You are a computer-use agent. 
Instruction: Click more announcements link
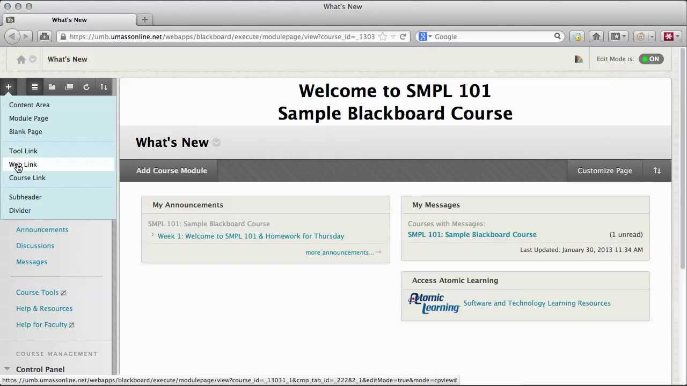tap(340, 253)
